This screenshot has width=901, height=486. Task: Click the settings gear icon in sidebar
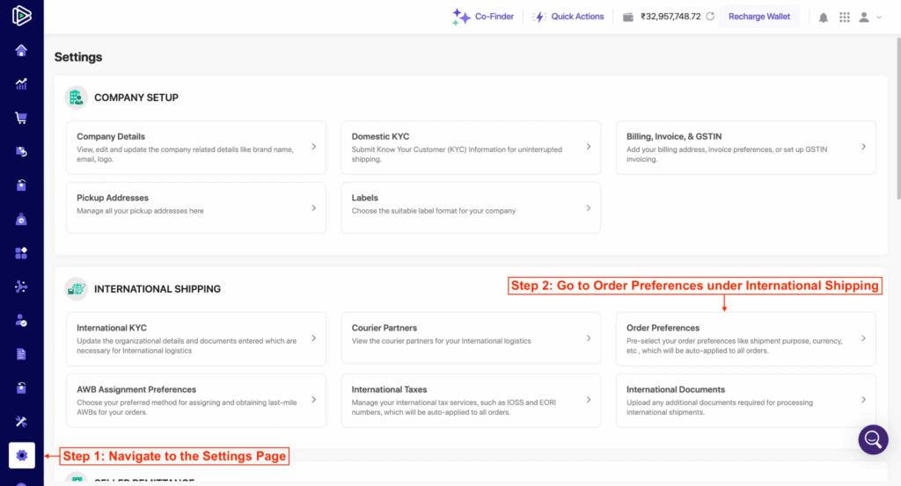[22, 455]
